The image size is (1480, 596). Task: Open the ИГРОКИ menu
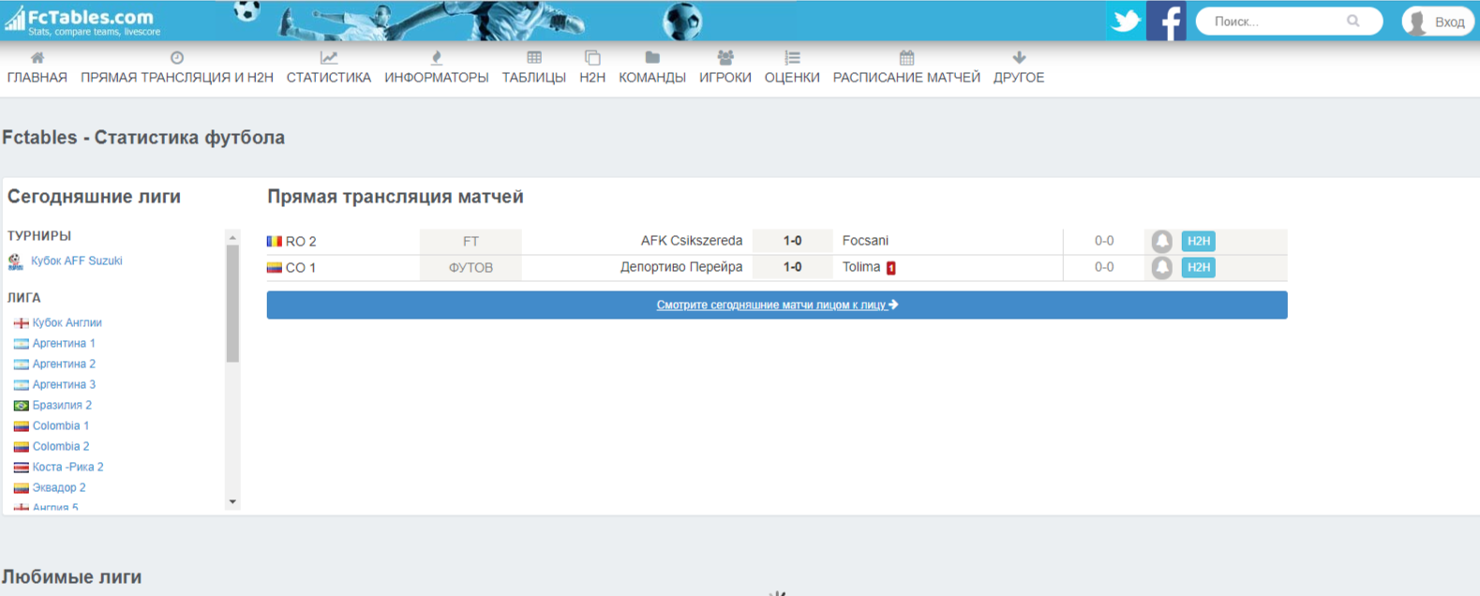coord(725,78)
